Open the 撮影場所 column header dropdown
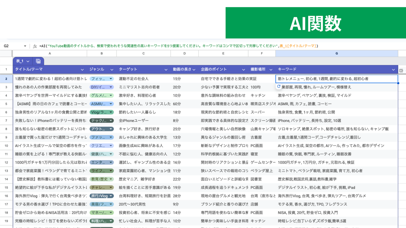The height and width of the screenshot is (228, 406). [271, 70]
